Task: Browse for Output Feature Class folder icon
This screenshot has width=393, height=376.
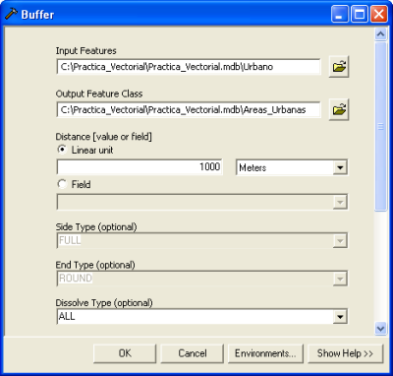Action: [x=339, y=109]
